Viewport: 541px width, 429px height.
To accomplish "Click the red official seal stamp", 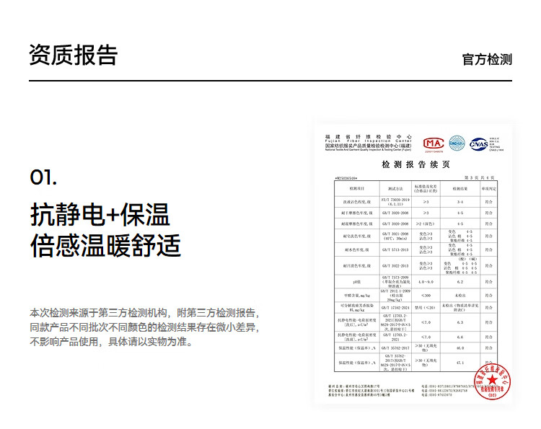I will 492,381.
